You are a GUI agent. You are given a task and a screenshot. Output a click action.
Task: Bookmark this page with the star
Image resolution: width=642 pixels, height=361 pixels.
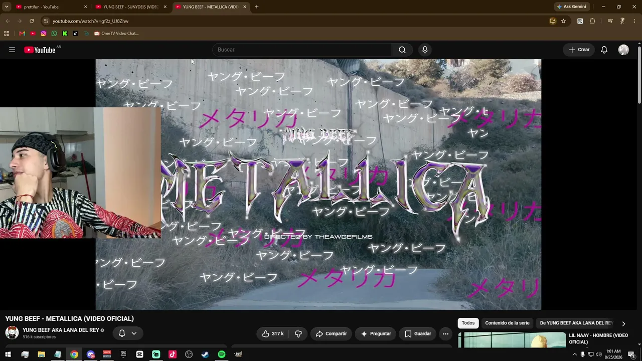[563, 21]
